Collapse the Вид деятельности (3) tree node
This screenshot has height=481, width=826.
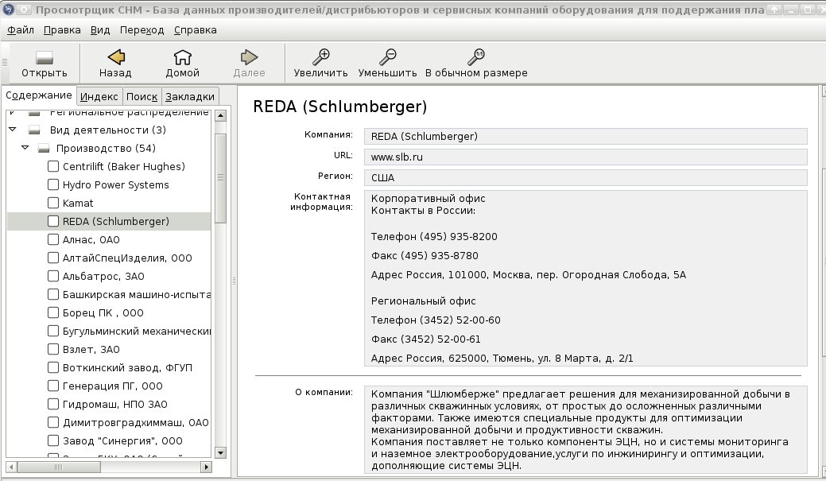(13, 130)
